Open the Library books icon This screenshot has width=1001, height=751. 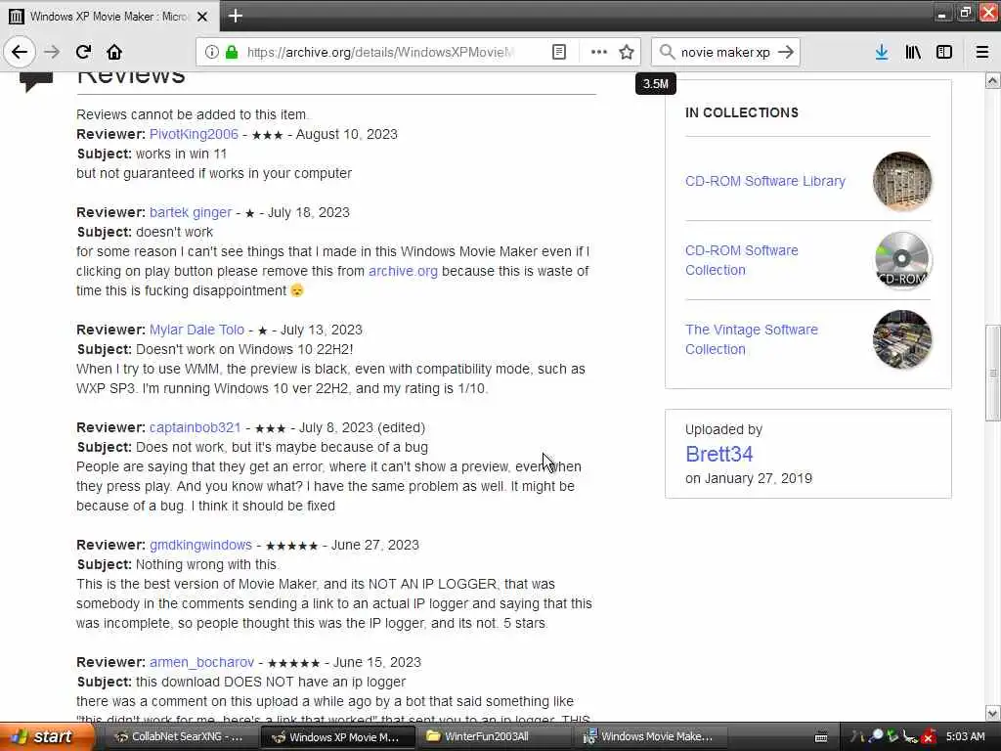913,52
